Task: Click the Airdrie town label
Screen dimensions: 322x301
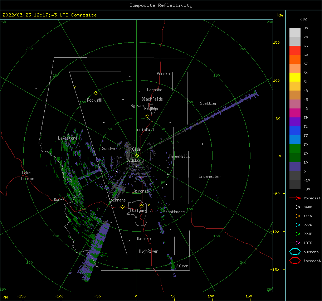Action: click(x=141, y=191)
